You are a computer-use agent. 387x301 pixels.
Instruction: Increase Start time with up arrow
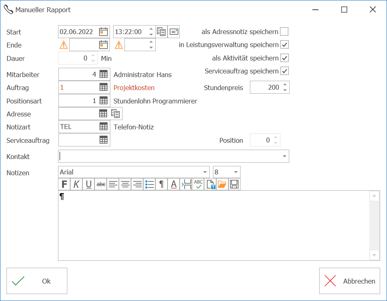(x=151, y=29)
